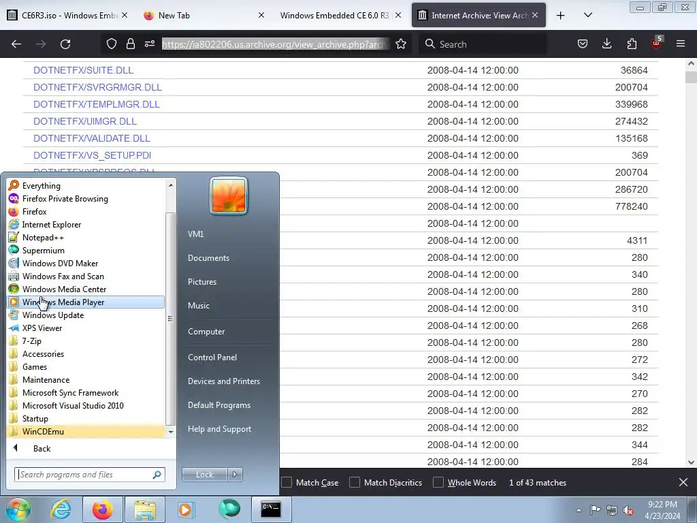Bookmark this page with the star icon
697x523 pixels.
coord(401,44)
